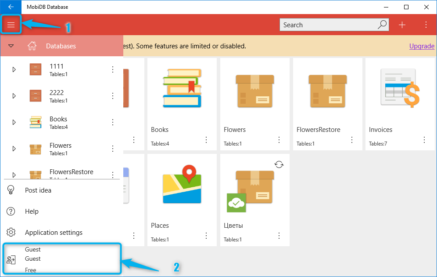
Task: Follow the Upgrade link
Action: click(x=422, y=46)
